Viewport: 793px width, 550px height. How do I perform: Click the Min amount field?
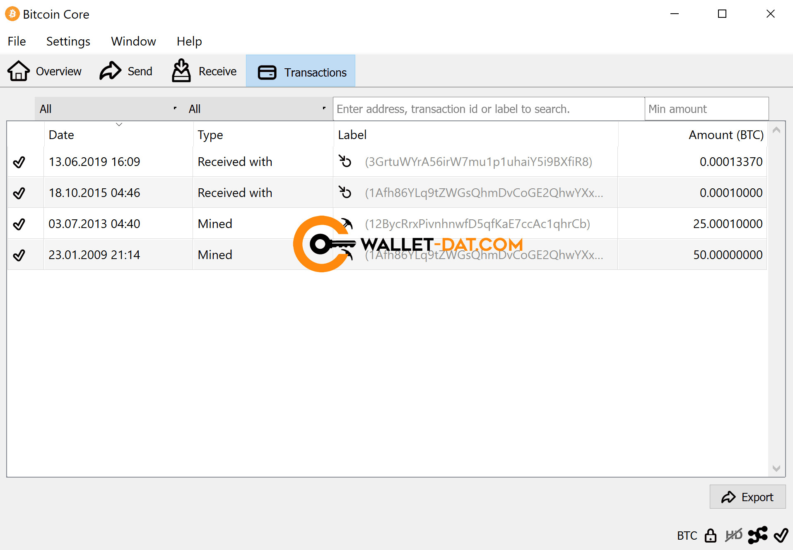pyautogui.click(x=706, y=109)
